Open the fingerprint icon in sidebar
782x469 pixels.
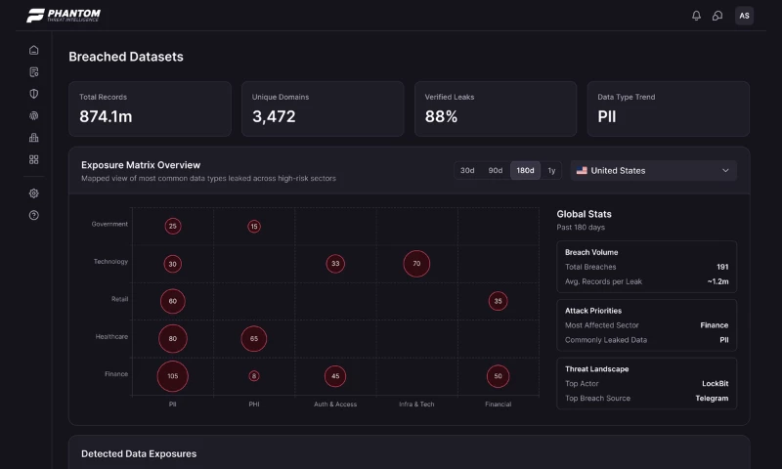tap(34, 115)
